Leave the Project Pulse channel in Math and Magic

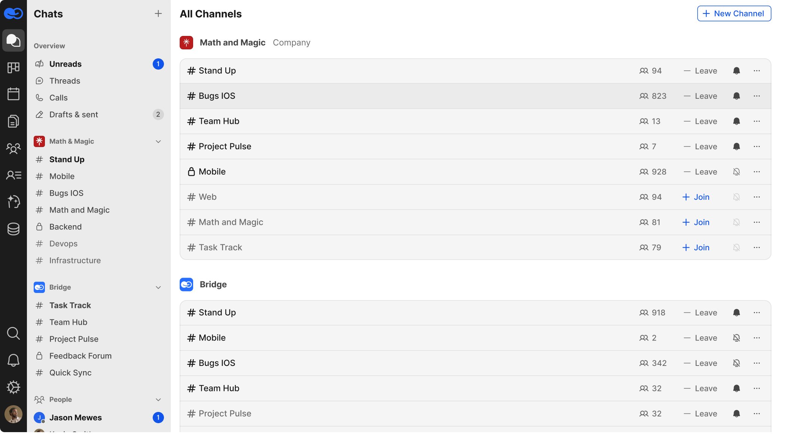click(x=701, y=147)
